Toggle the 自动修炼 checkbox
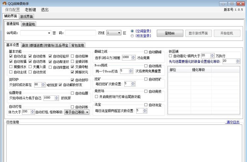The width and height of the screenshot is (247, 162). pos(30,56)
